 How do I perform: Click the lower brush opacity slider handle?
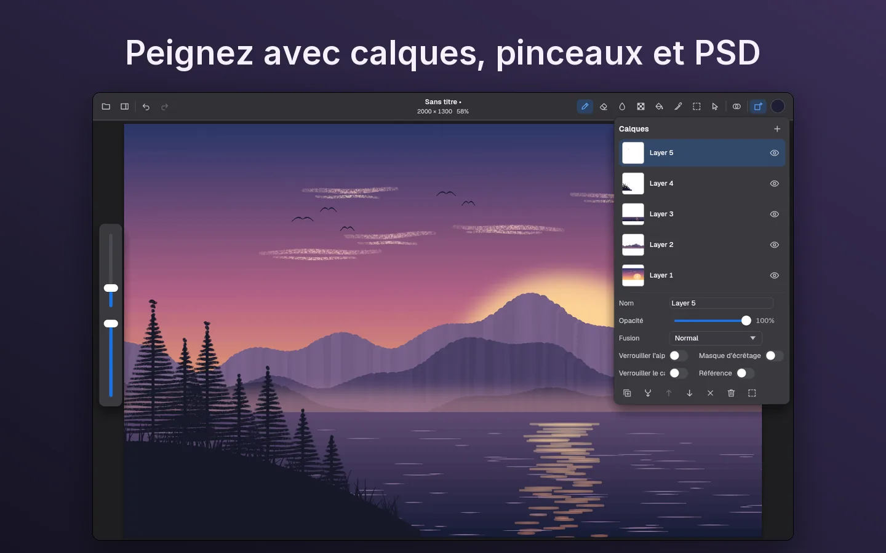click(x=111, y=324)
